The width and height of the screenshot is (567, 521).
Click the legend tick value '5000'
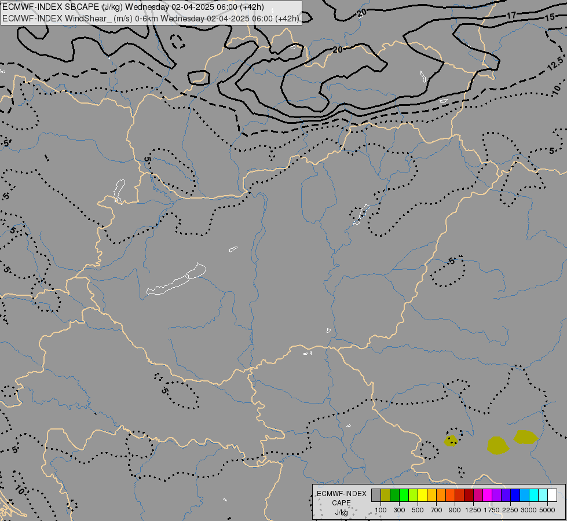point(547,510)
